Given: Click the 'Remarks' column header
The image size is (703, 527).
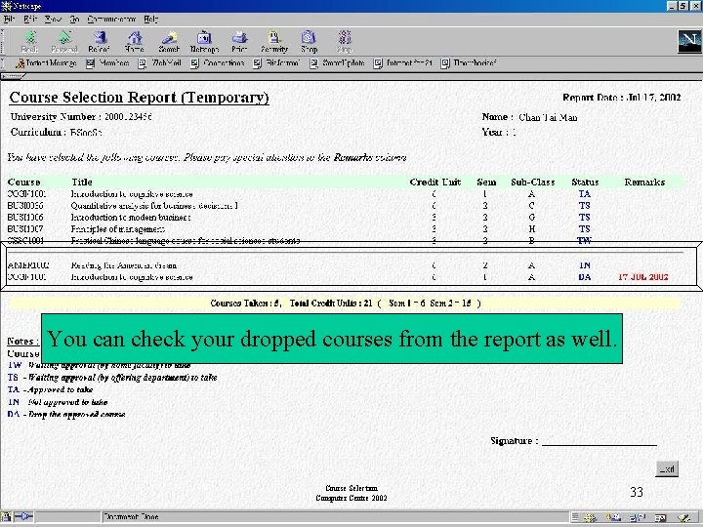Looking at the screenshot, I should [644, 182].
